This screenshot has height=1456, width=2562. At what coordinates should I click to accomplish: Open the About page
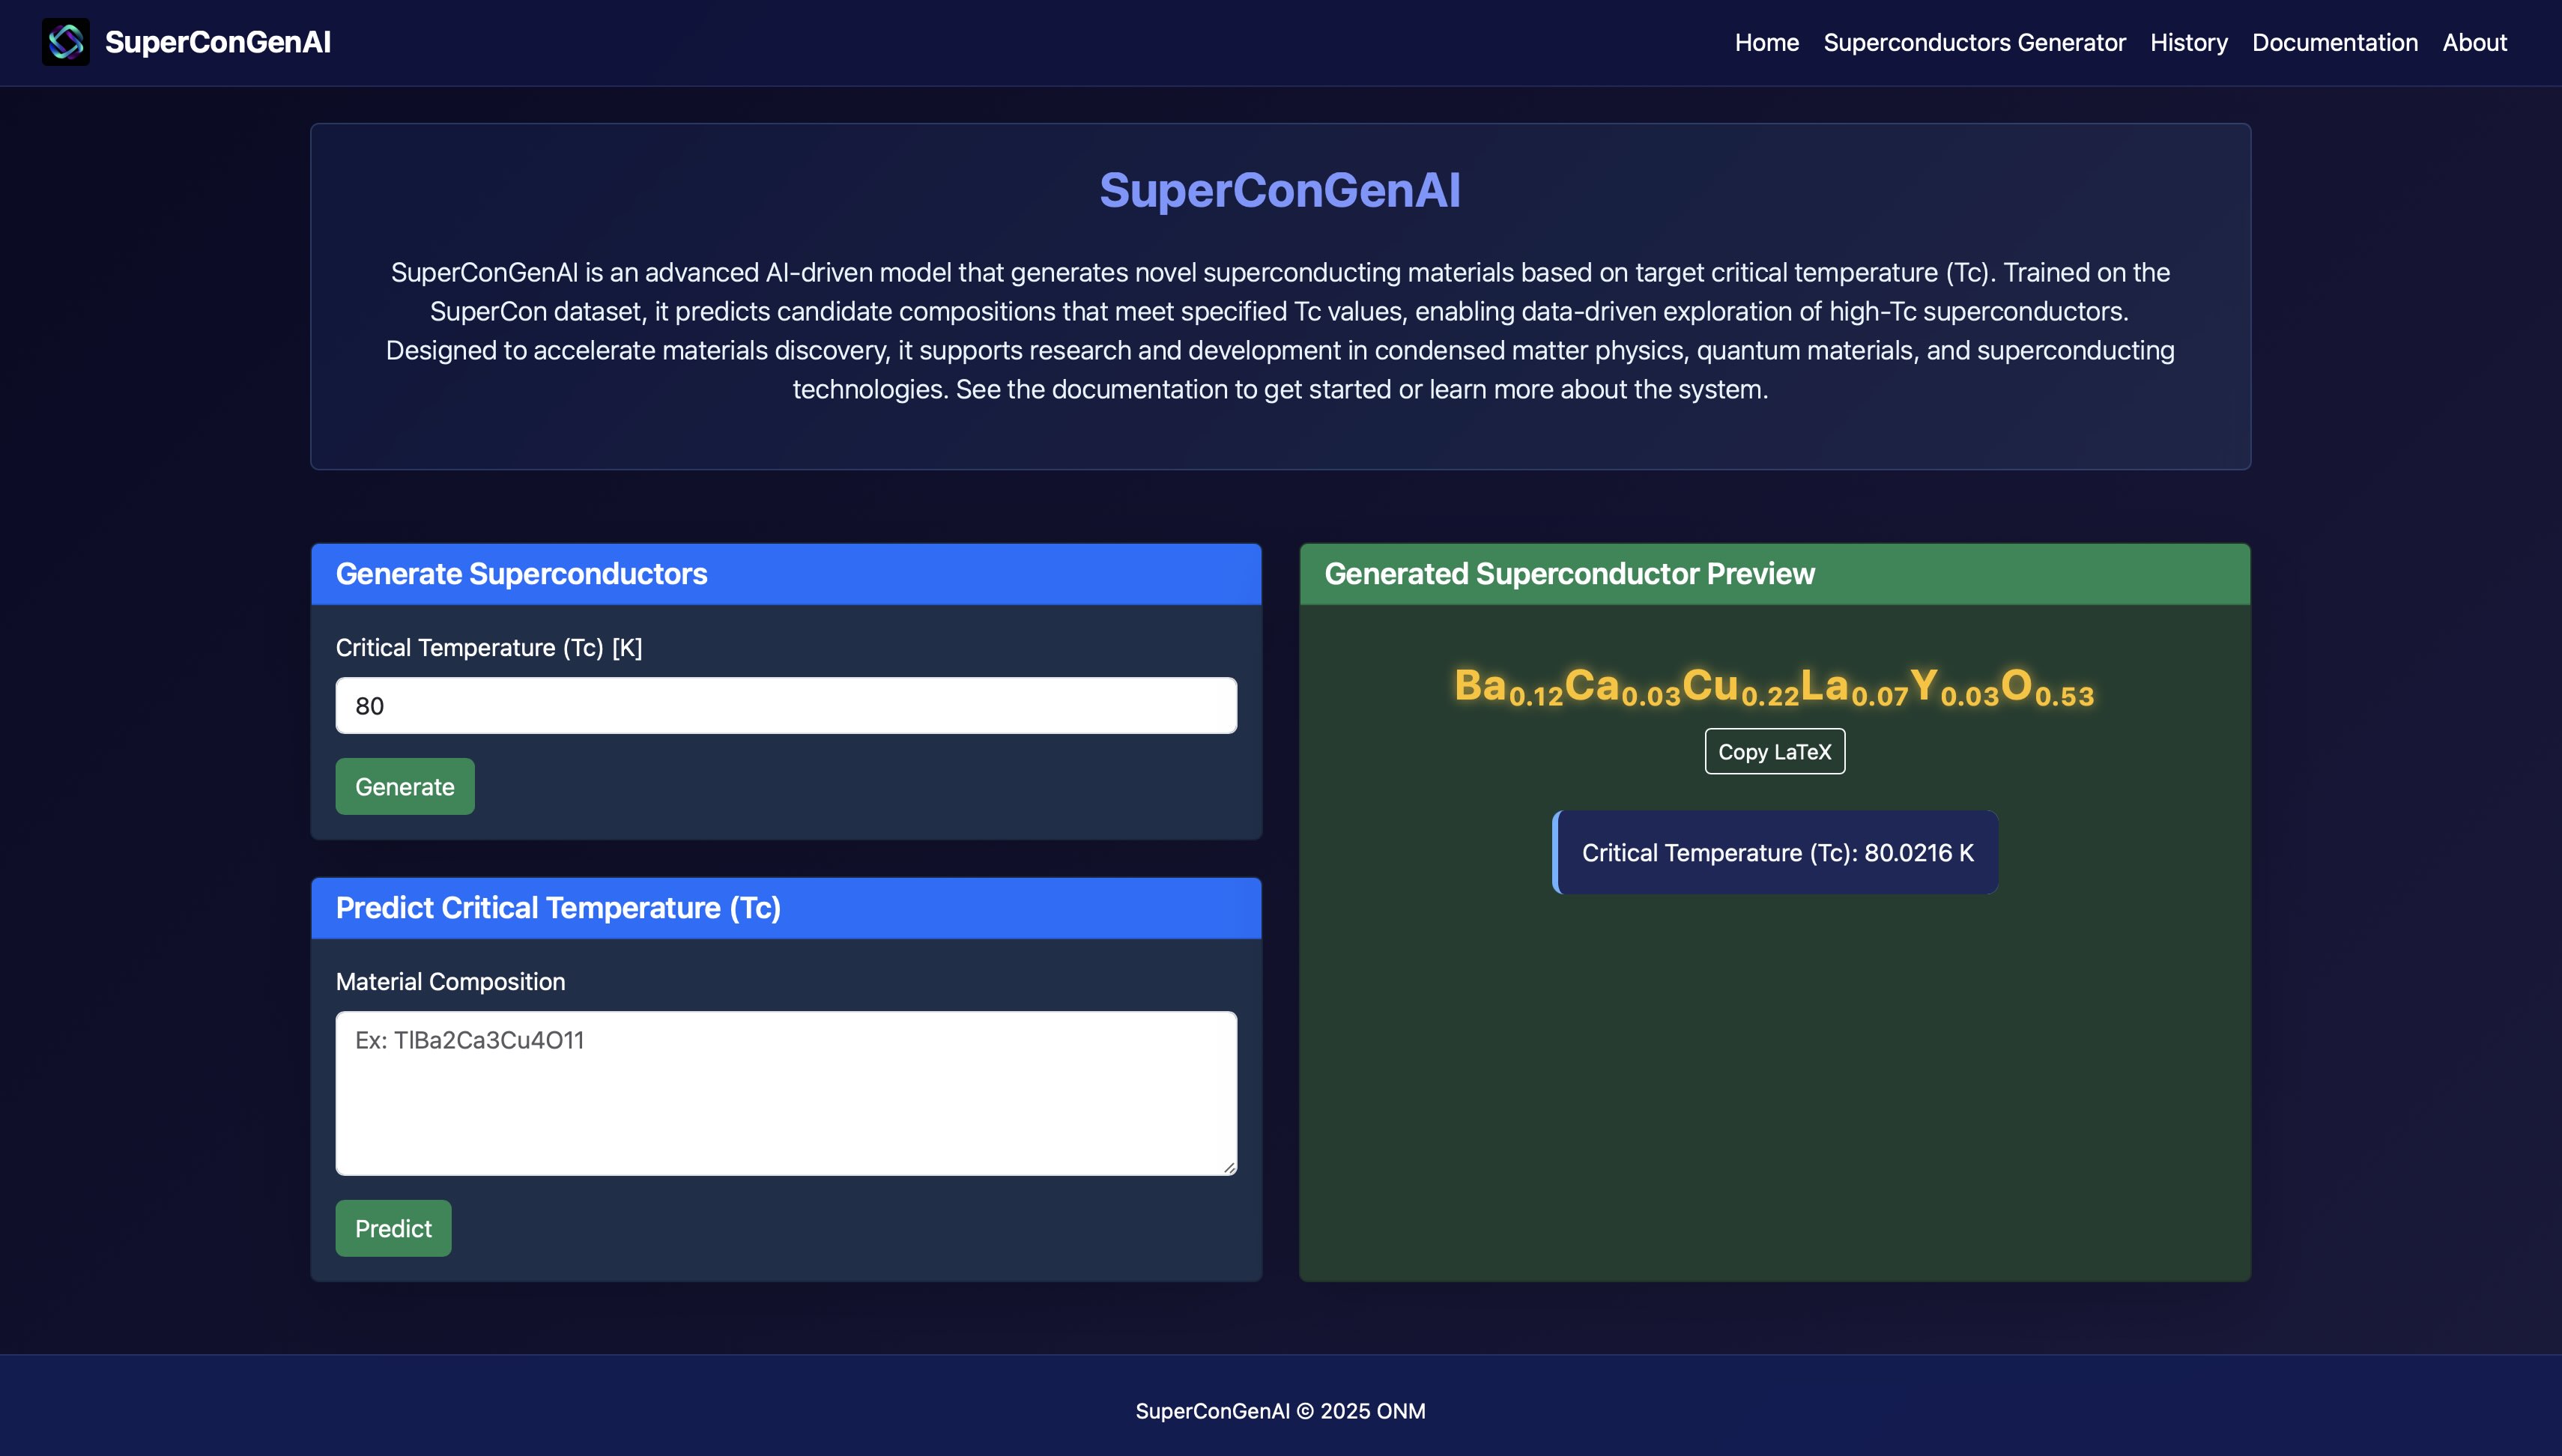pos(2475,42)
